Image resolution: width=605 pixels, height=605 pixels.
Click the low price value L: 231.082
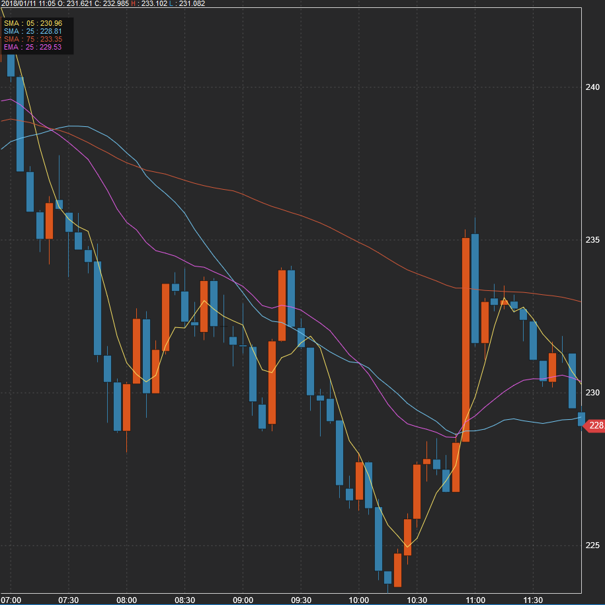(x=187, y=3)
